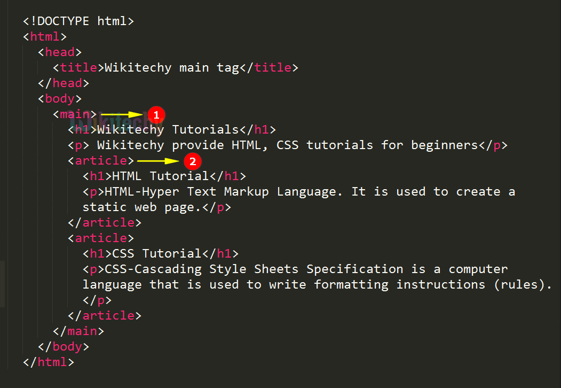Viewport: 561px width, 388px height.
Task: Click the opening head tag
Action: click(x=59, y=52)
